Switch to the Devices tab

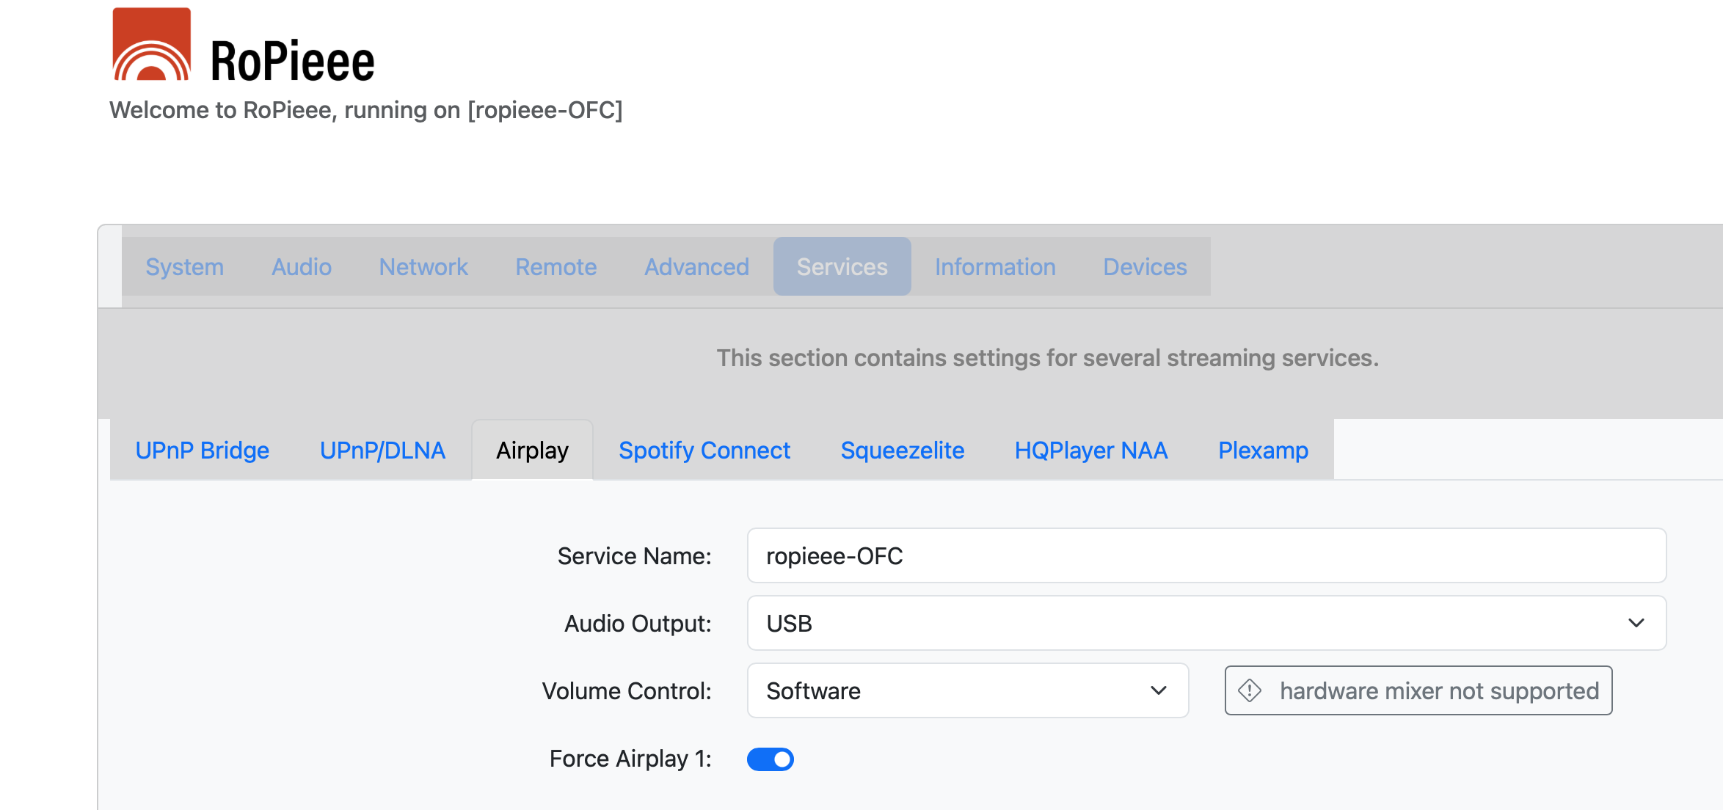pos(1145,266)
